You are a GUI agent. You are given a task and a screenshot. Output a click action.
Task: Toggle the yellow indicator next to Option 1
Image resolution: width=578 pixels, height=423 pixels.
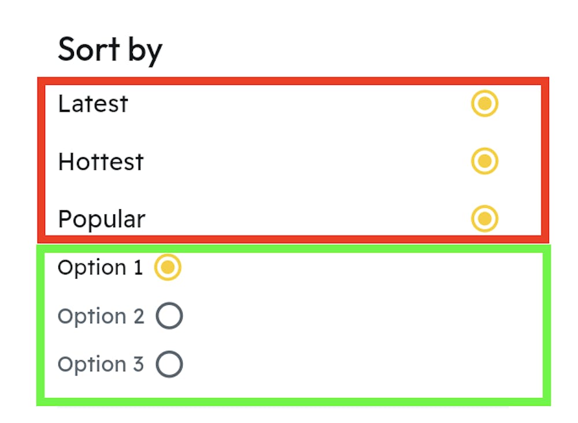[168, 267]
